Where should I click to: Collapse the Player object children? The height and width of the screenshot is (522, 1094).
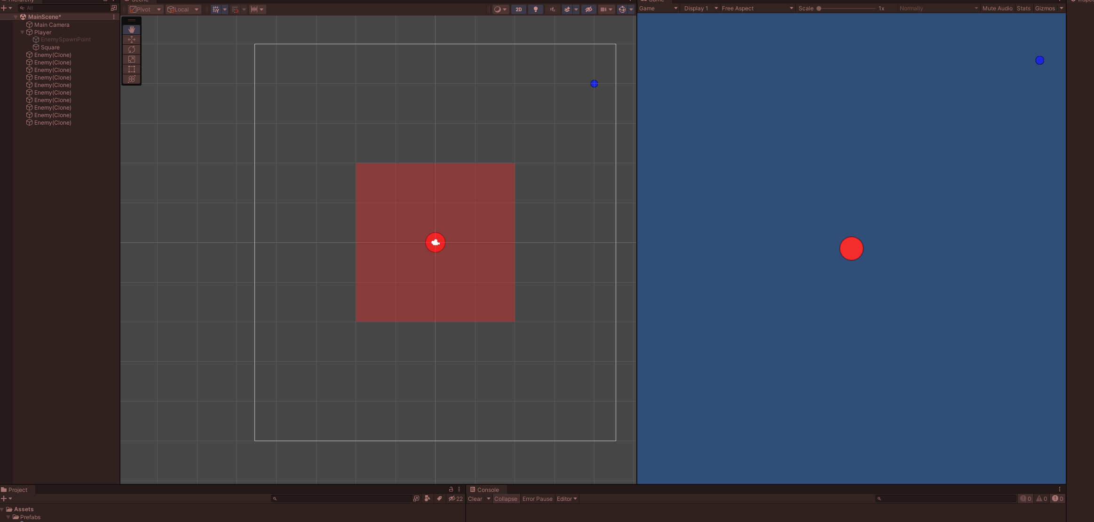[22, 32]
